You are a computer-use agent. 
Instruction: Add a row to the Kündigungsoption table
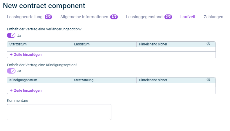coord(26,90)
